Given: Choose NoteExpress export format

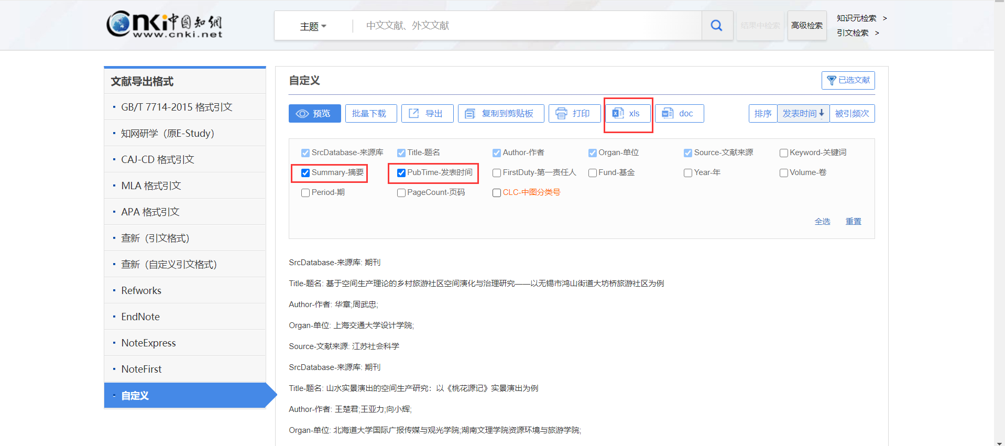Looking at the screenshot, I should [x=185, y=343].
